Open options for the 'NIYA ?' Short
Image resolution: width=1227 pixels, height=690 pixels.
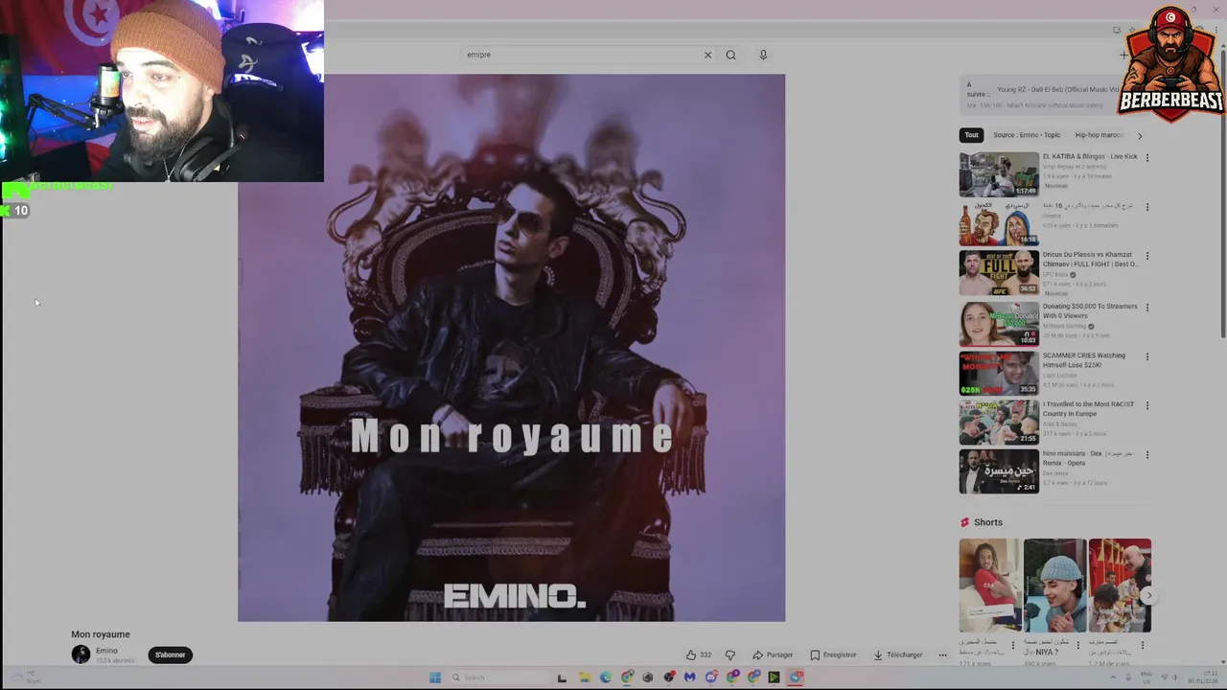coord(1077,645)
